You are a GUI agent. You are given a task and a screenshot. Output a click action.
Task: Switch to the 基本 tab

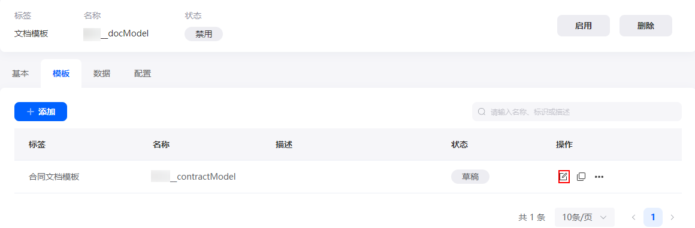pos(20,74)
